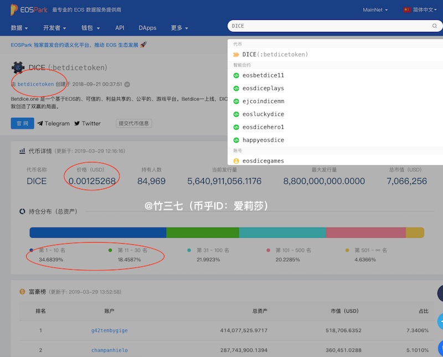Select DICE(:betdicetoken) search suggestion
443x357 pixels.
click(335, 54)
